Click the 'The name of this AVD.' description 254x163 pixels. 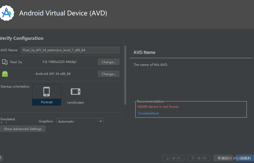151,65
